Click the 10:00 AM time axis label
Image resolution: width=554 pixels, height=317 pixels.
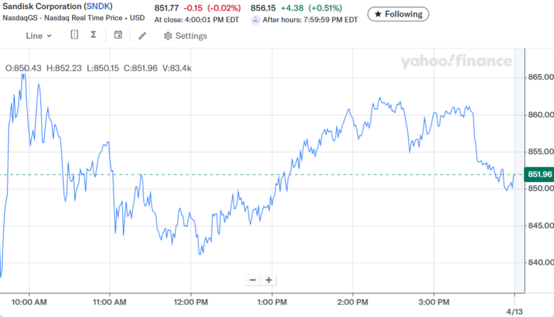click(x=29, y=302)
